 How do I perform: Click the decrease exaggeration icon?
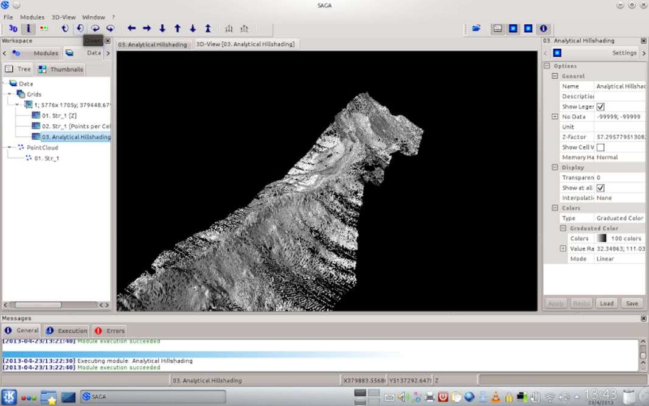pyautogui.click(x=229, y=29)
